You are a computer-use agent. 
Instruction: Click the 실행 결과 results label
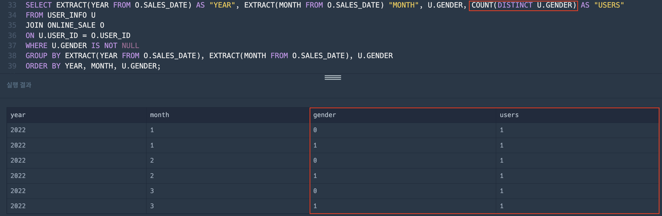[x=19, y=85]
